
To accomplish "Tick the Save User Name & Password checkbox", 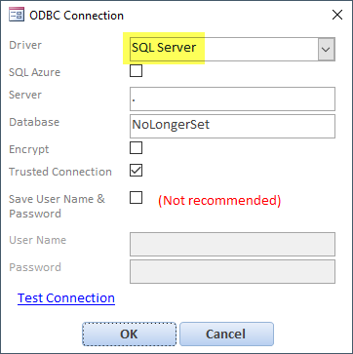I will coord(136,197).
